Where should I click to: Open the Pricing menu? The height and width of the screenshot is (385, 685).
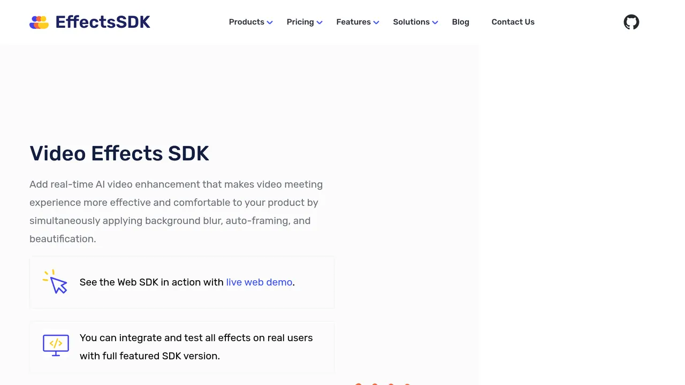(x=300, y=22)
